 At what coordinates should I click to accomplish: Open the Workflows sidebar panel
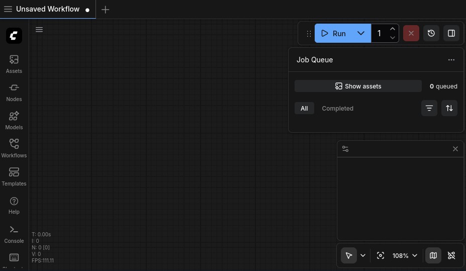[x=14, y=148]
